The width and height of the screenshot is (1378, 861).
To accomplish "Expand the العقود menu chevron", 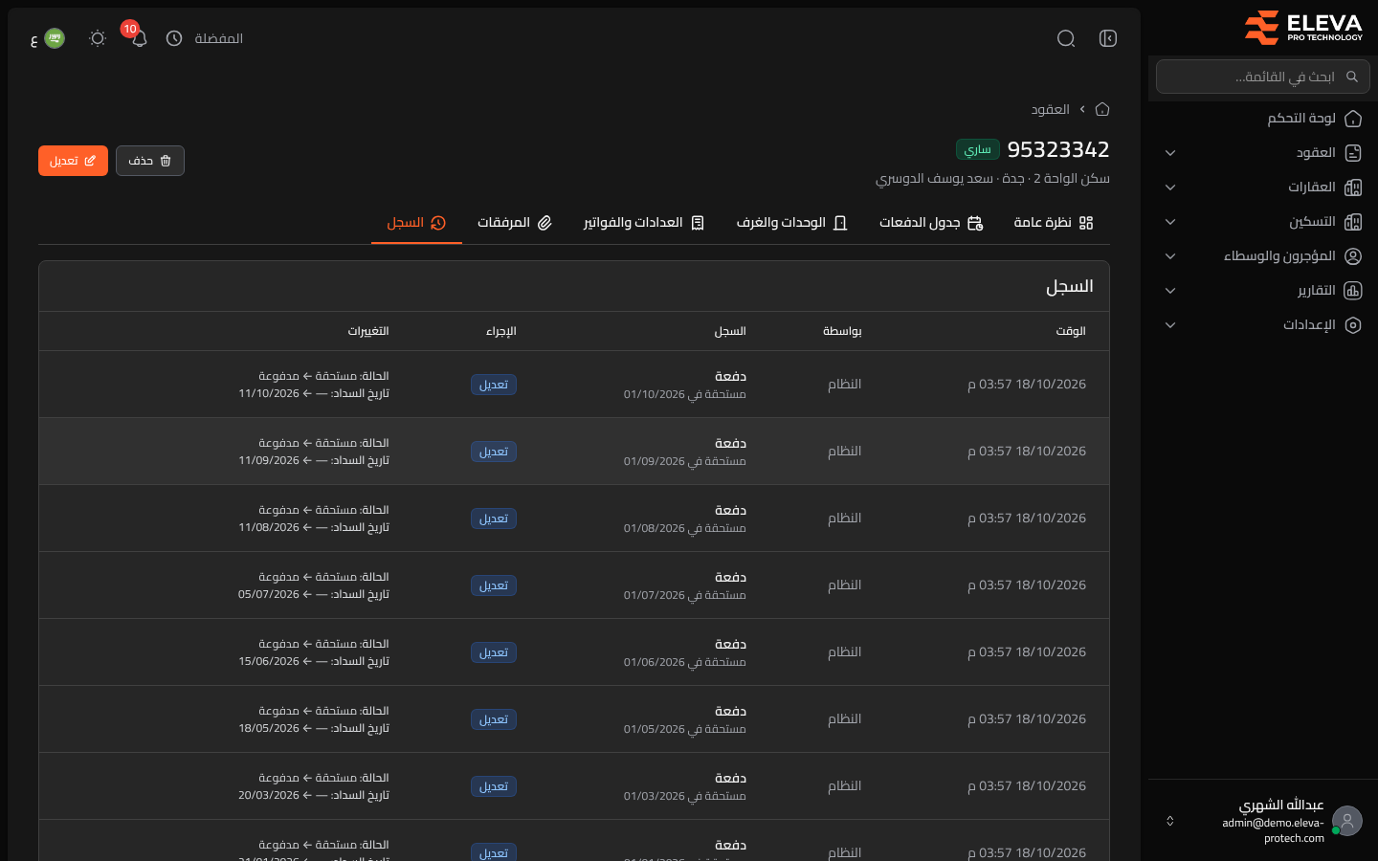I will (x=1170, y=153).
